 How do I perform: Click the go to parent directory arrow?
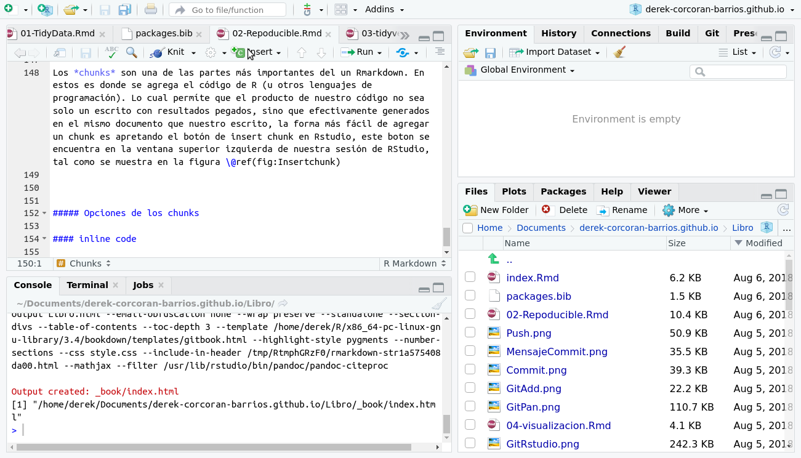pyautogui.click(x=493, y=259)
